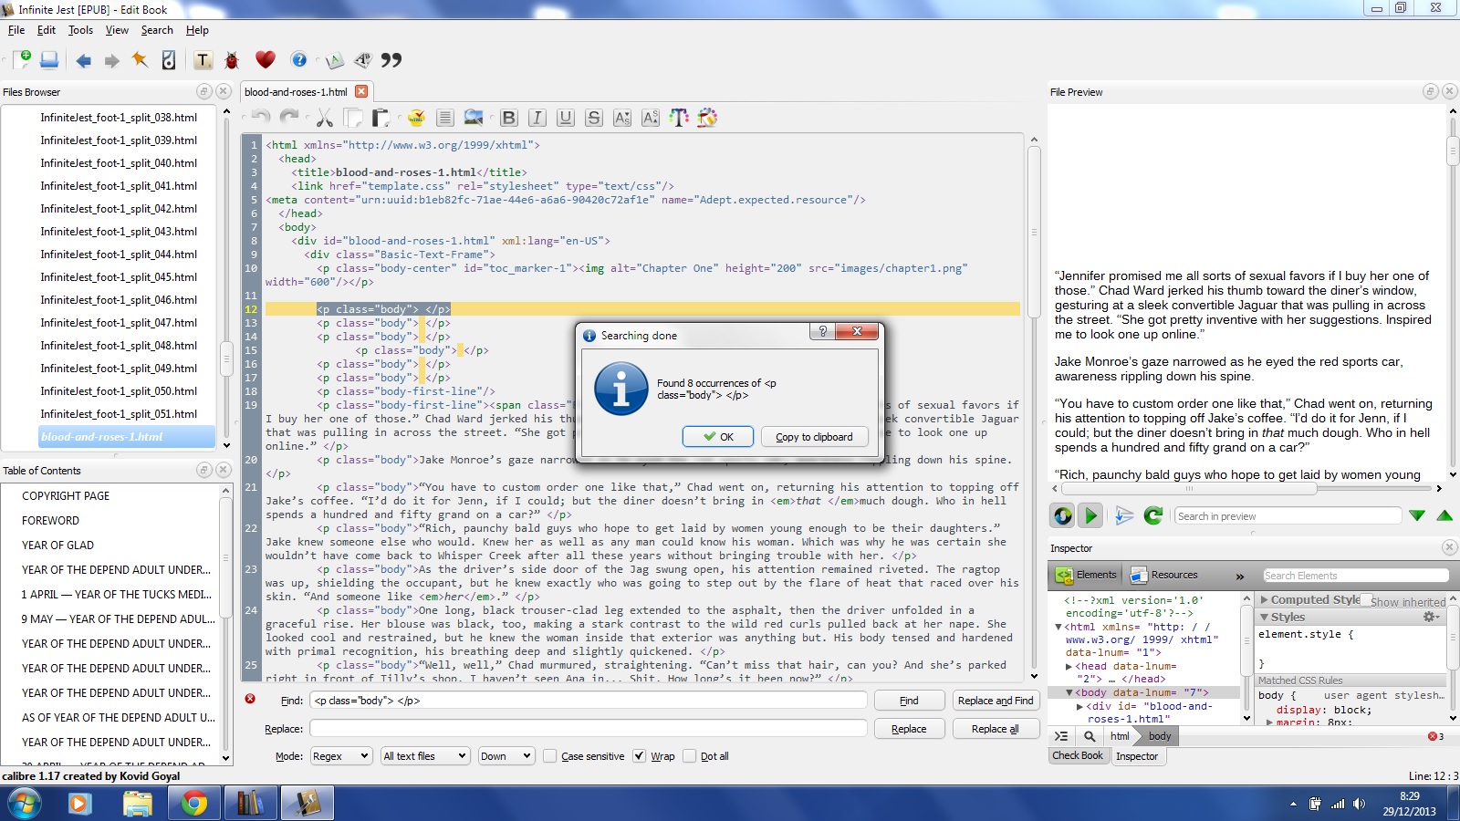Click the red heart icon

pyautogui.click(x=266, y=60)
